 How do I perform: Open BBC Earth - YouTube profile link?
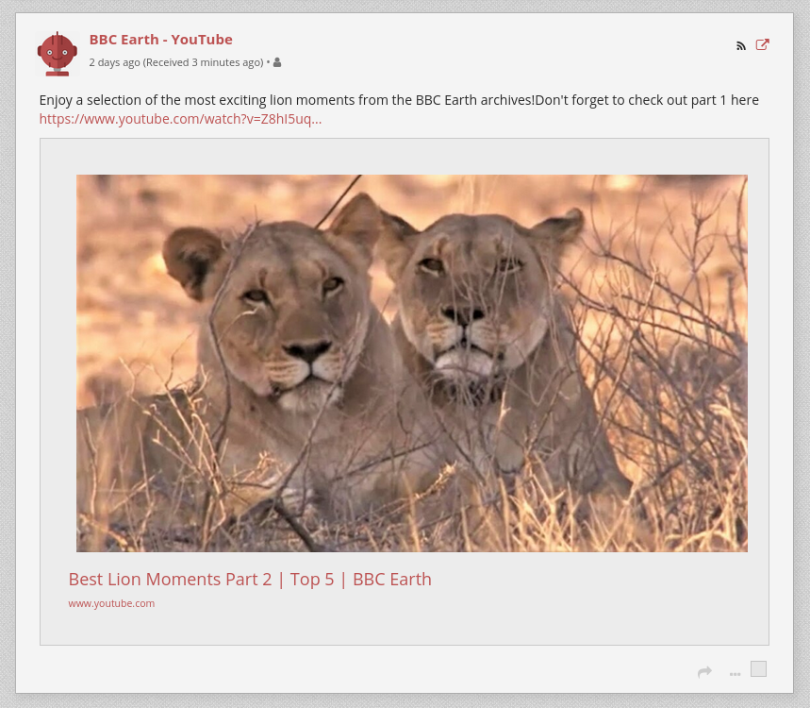[160, 40]
